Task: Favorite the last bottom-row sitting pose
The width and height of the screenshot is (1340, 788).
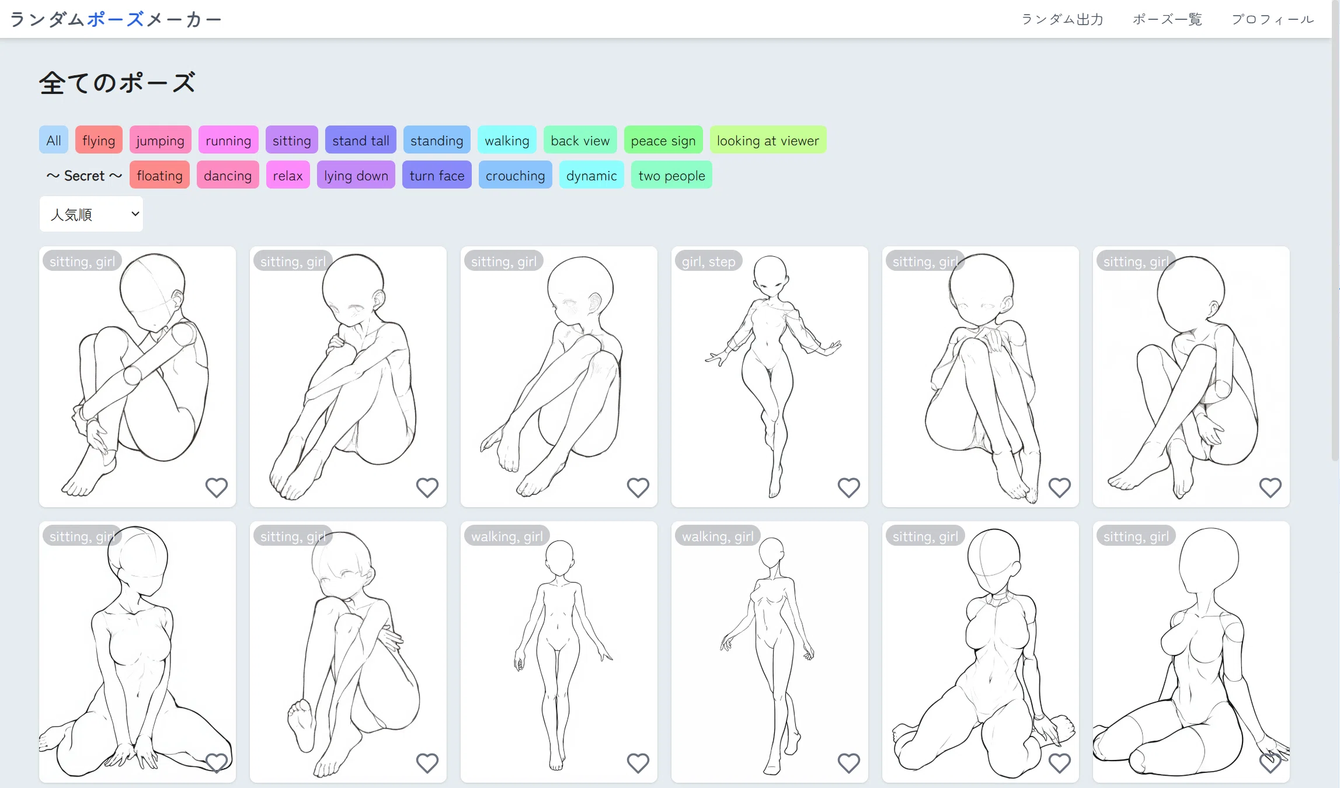Action: [x=1270, y=762]
